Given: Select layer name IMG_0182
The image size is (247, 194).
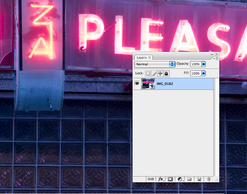Looking at the screenshot, I should point(165,84).
